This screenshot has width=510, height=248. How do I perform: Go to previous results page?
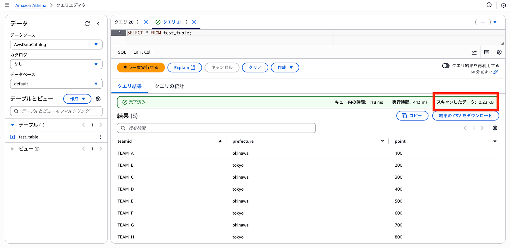[465, 128]
